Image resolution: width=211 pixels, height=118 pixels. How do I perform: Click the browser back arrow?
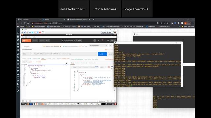[18, 23]
